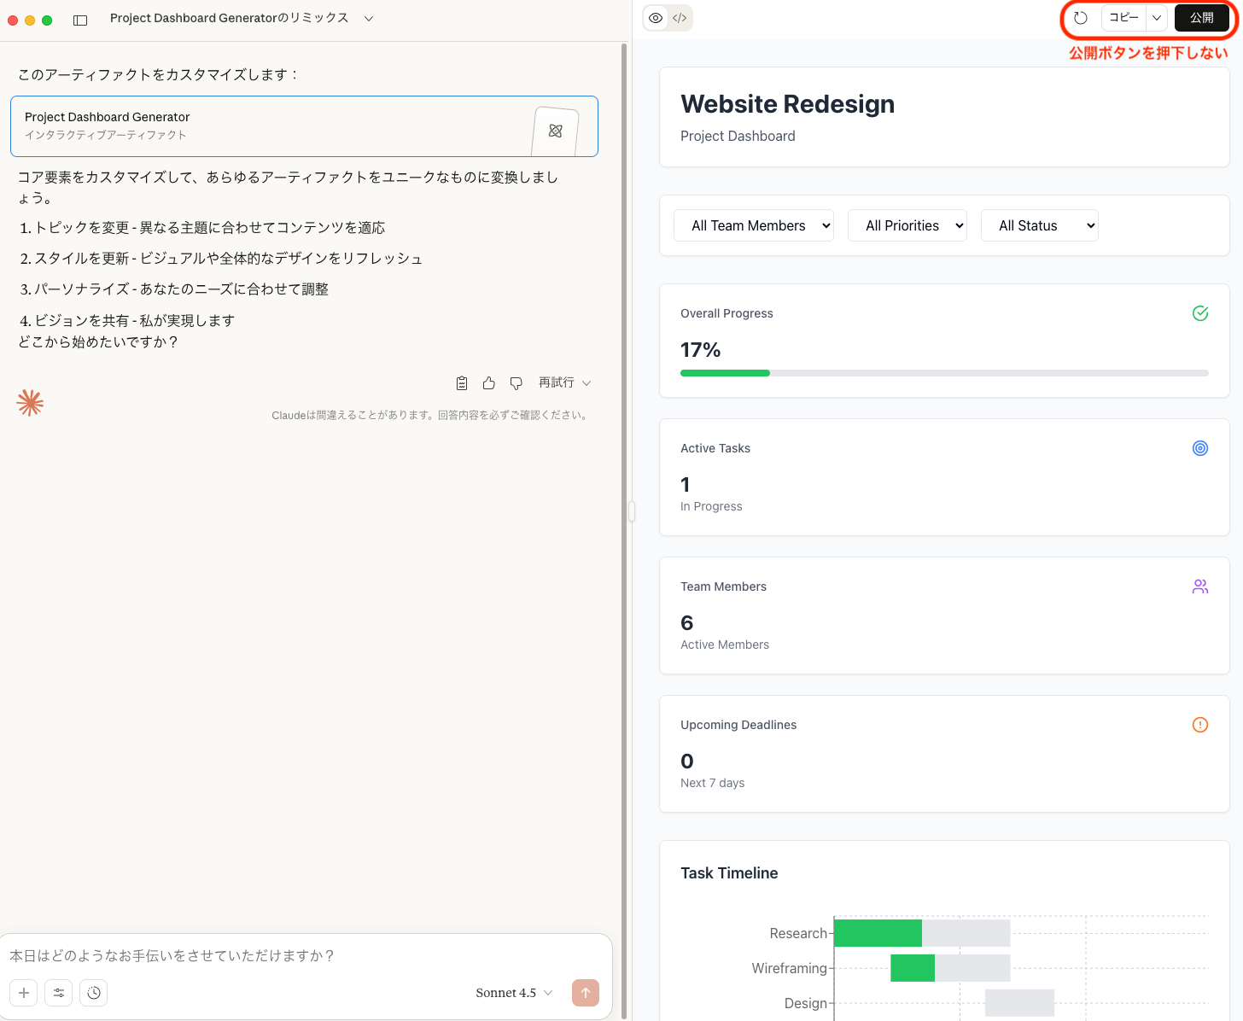
Task: Switch to preview eye view
Action: point(656,18)
